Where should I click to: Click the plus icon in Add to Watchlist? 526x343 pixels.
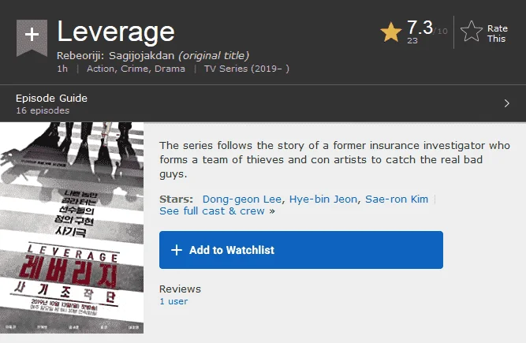pyautogui.click(x=177, y=250)
